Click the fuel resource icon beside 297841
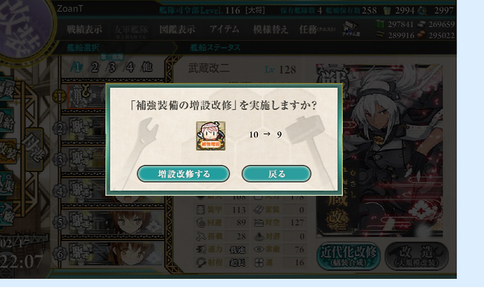The height and width of the screenshot is (290, 484). click(x=380, y=24)
